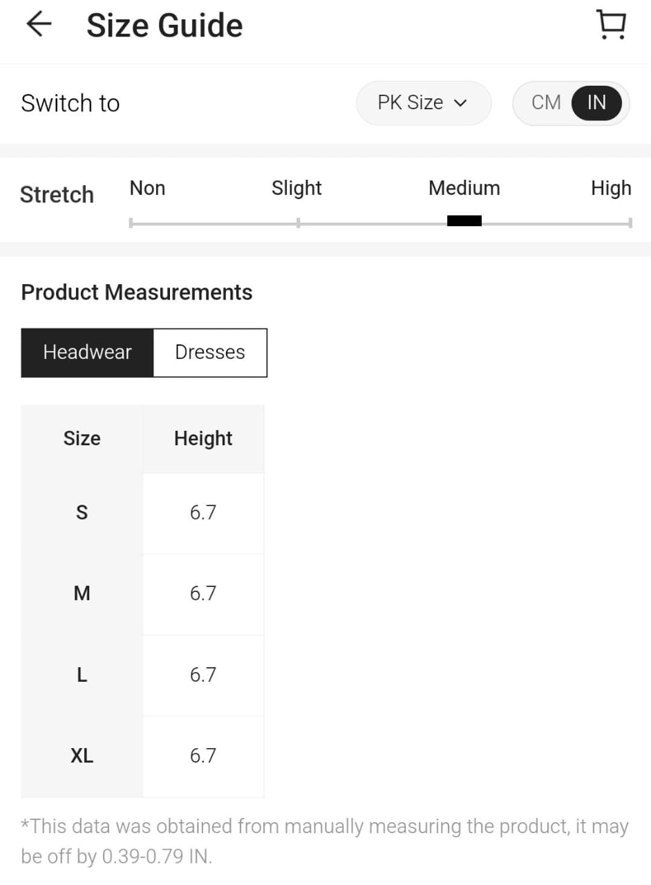This screenshot has width=651, height=885.
Task: Click the Size column header
Action: [x=82, y=438]
